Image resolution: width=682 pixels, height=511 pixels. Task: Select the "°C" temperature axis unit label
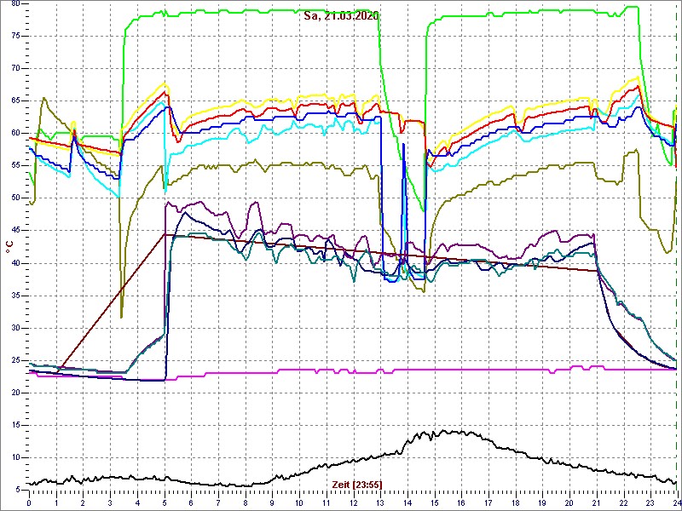click(x=9, y=247)
